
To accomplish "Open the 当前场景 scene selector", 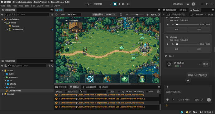I will (103, 4).
